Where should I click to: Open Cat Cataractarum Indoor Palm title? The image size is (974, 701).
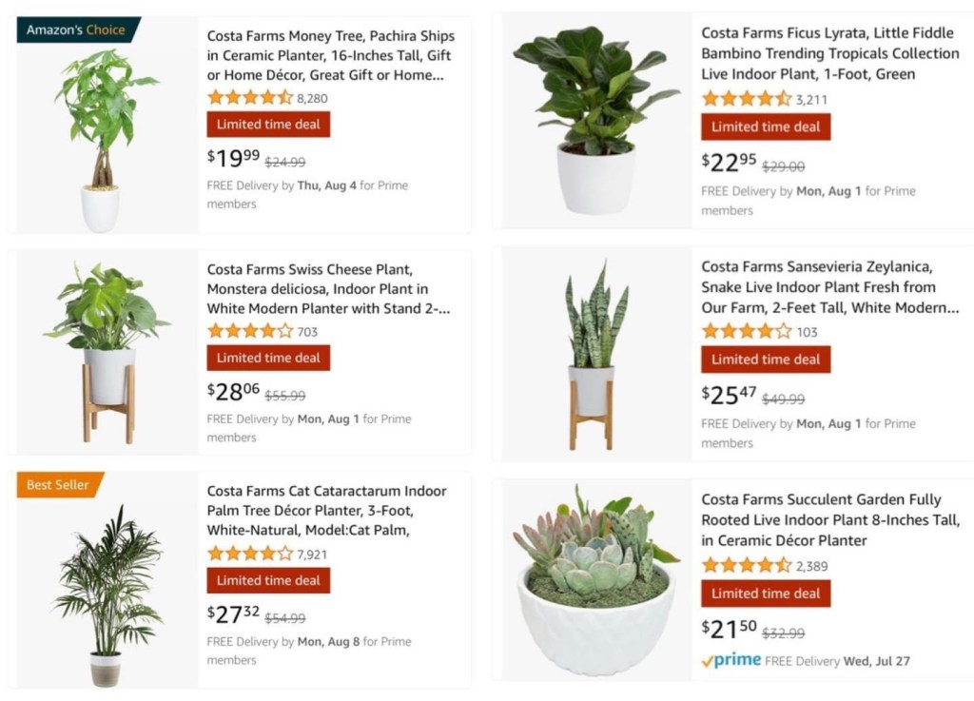click(326, 511)
